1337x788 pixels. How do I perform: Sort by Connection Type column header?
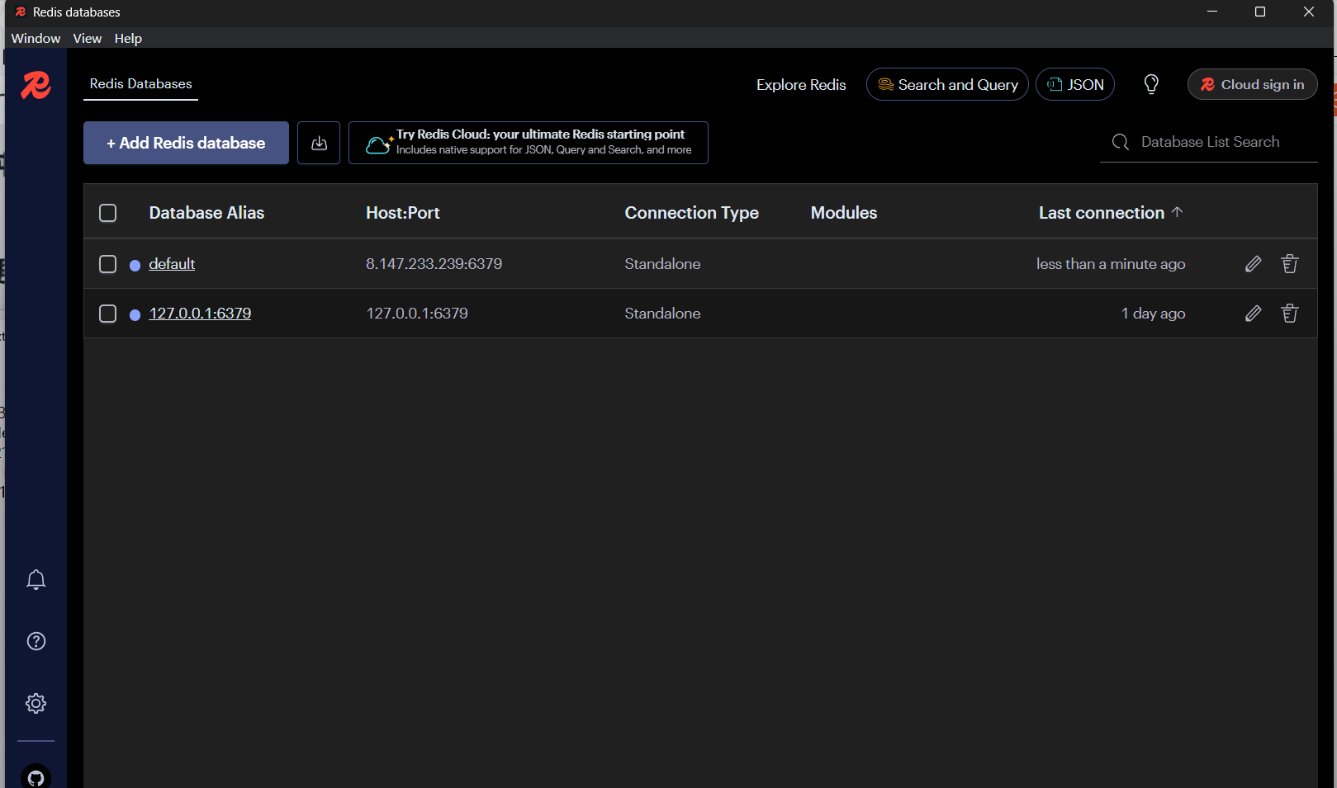692,213
